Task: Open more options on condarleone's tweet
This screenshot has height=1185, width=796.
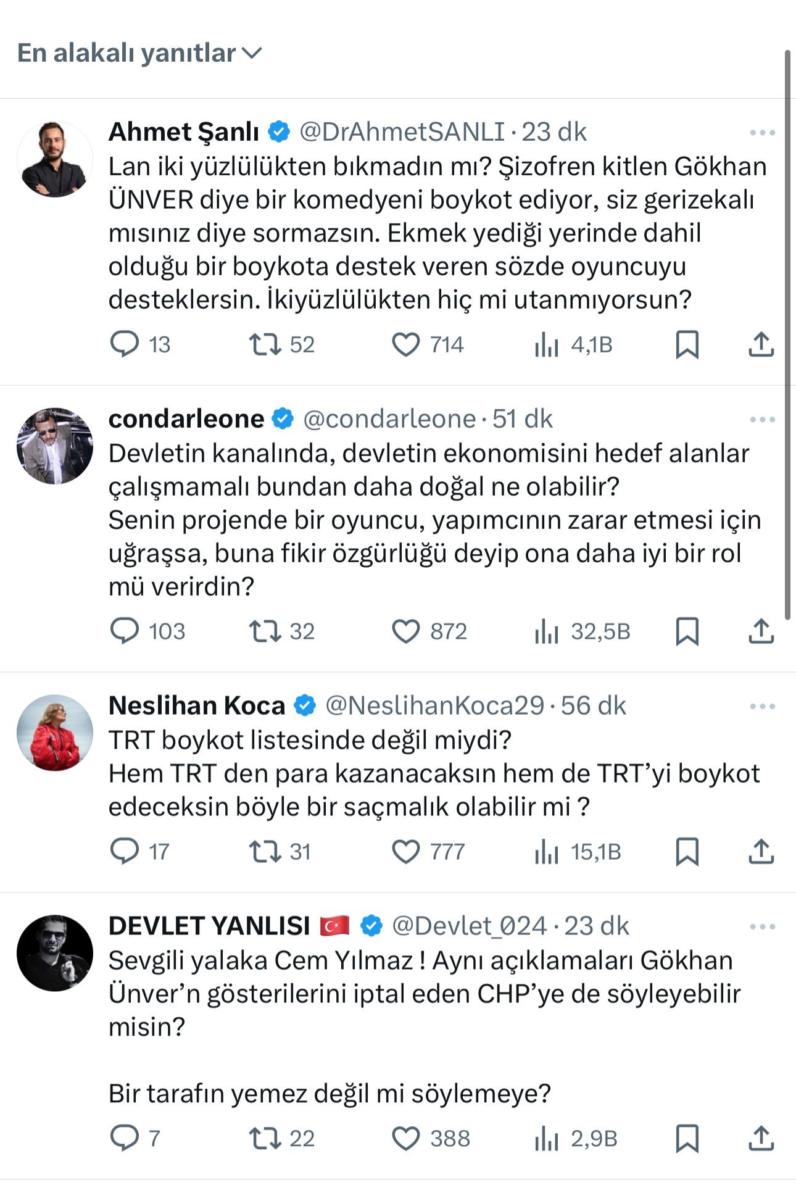Action: [762, 419]
